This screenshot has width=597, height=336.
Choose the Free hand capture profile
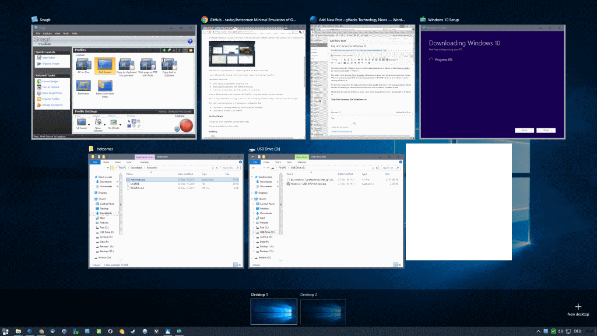tap(83, 87)
